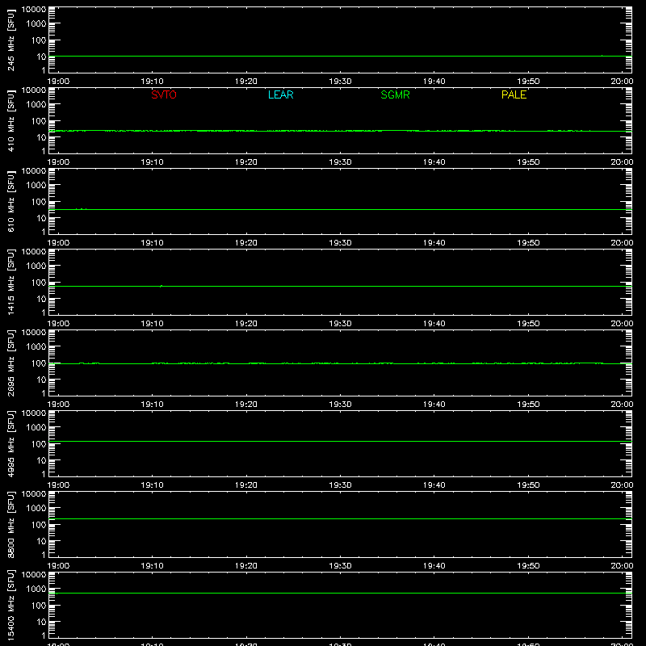Click the '100' tick label of the 2695 MHz plot
This screenshot has height=646, width=646.
coord(39,363)
